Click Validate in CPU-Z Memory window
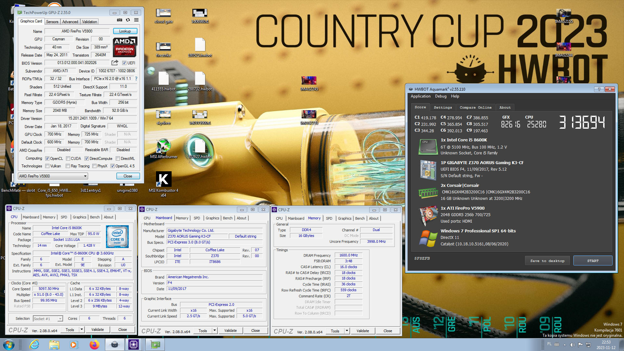This screenshot has height=351, width=624. click(363, 331)
